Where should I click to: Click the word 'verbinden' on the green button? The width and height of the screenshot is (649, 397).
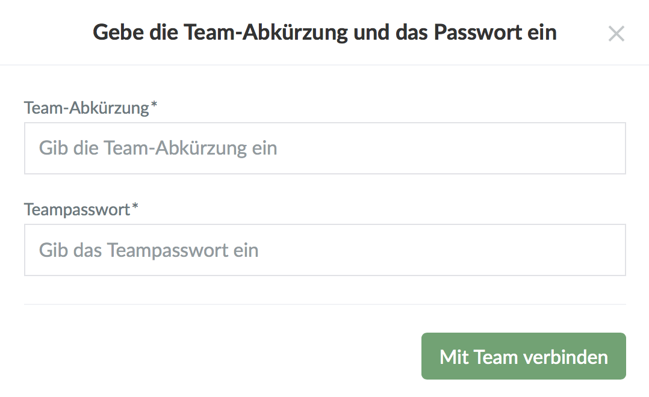point(567,357)
